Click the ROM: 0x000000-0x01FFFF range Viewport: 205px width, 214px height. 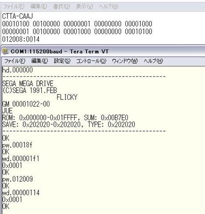click(40, 118)
